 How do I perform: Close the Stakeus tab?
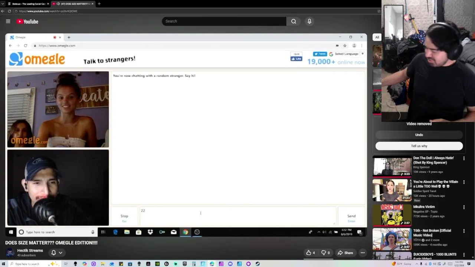[48, 4]
